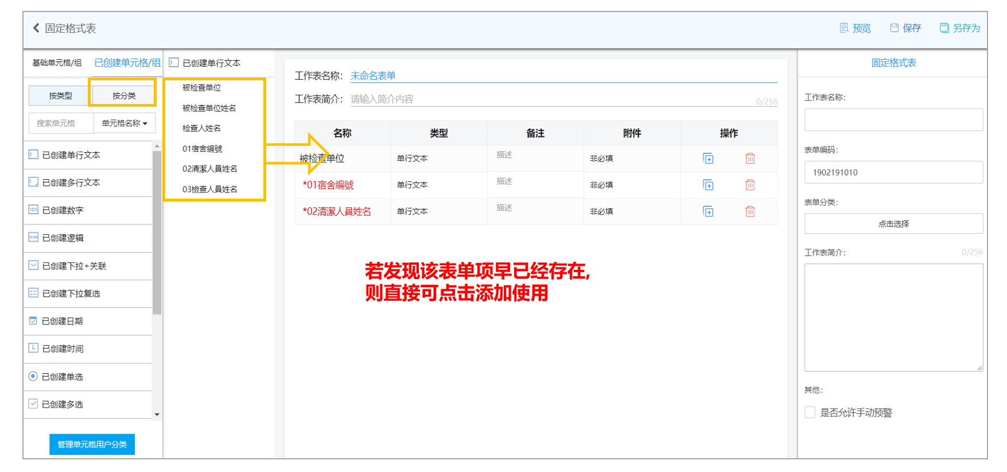The image size is (1007, 472).
Task: Click the 附件 column header
Action: pyautogui.click(x=632, y=133)
